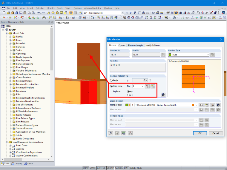This screenshot has width=227, height=170.
Task: Select the Angle rotation radio button
Action: click(x=111, y=80)
